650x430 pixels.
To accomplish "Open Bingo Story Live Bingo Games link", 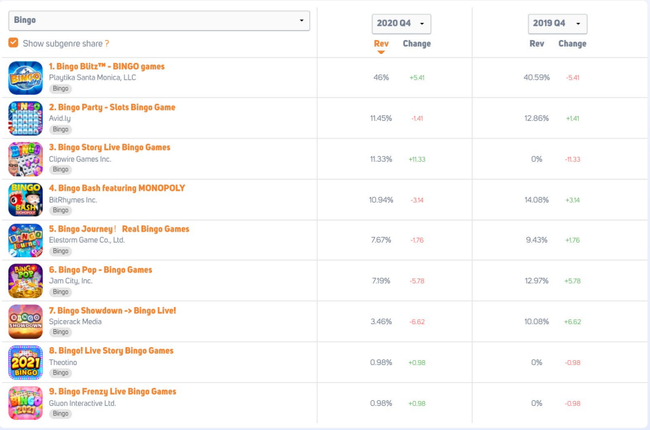I will click(x=109, y=147).
